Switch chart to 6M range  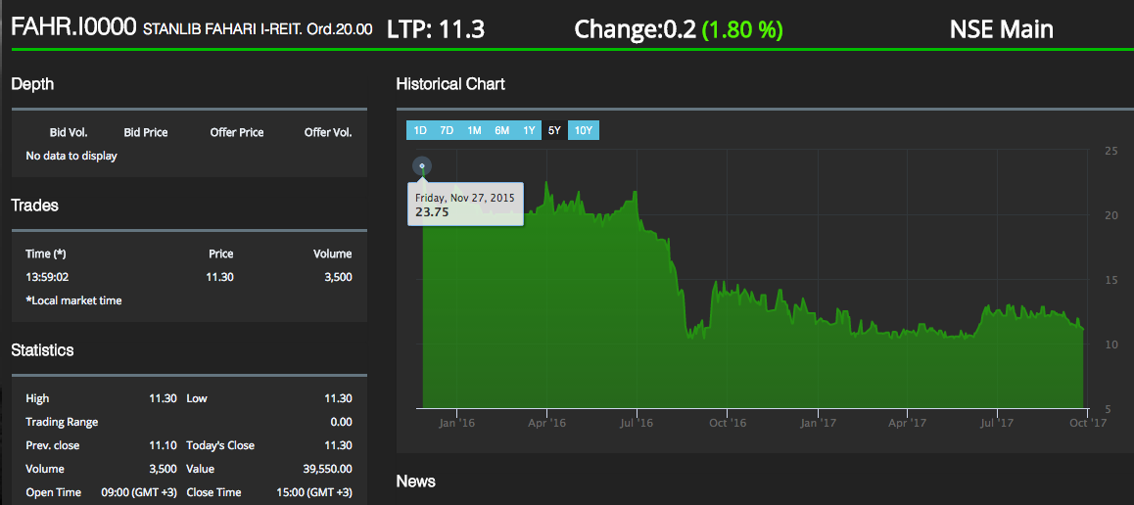pyautogui.click(x=501, y=130)
